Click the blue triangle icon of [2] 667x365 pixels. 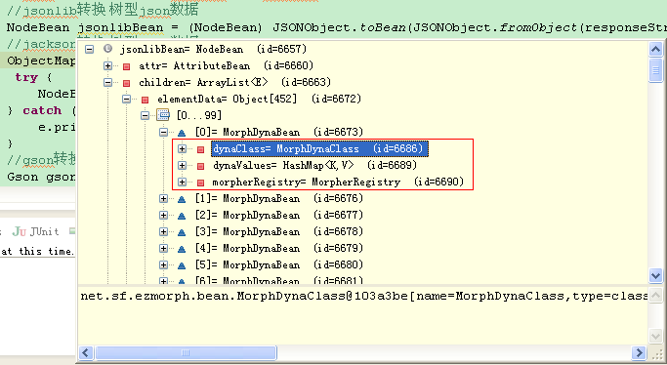point(182,216)
